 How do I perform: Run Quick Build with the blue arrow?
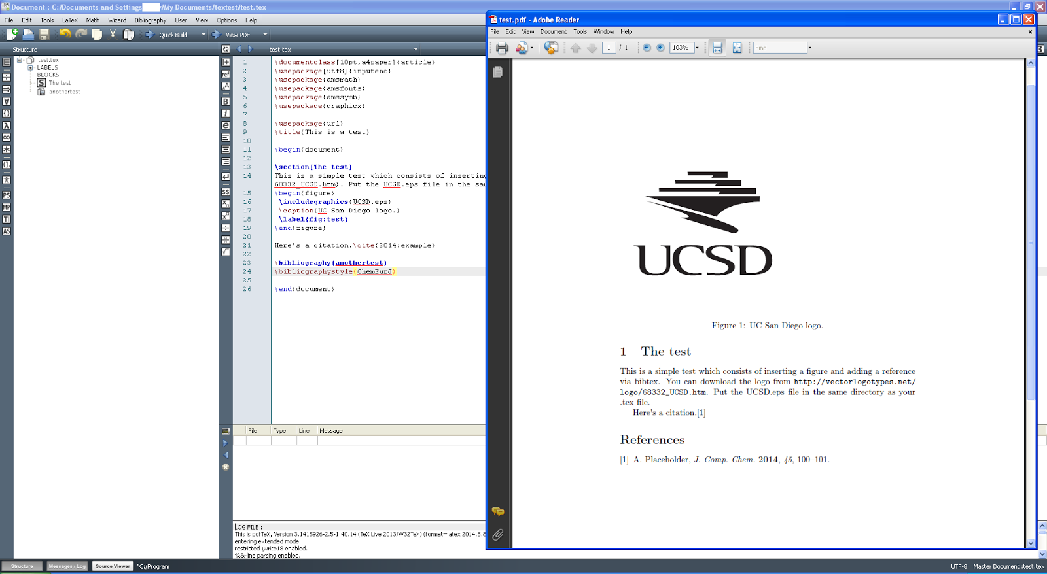coord(149,34)
